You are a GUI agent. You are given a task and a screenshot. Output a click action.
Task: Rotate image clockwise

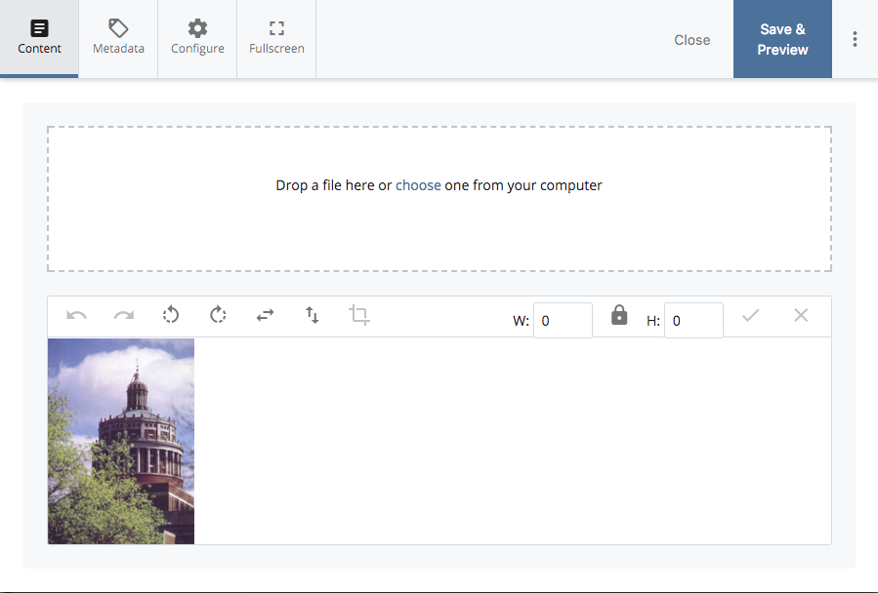[218, 315]
